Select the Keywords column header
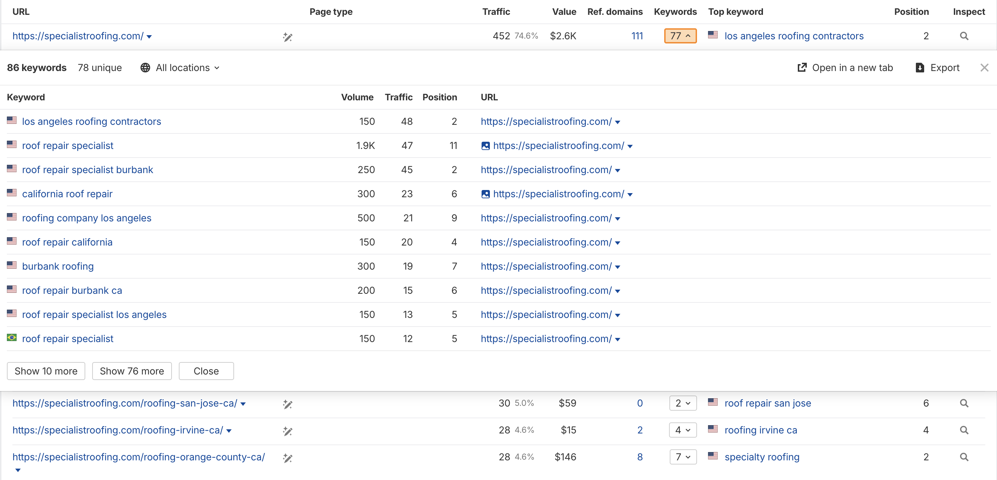The width and height of the screenshot is (997, 480). click(x=675, y=12)
